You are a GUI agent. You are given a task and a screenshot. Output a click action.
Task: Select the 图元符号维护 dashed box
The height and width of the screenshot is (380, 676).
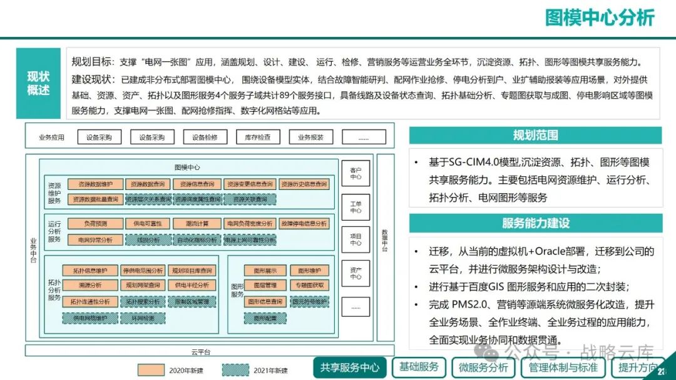pos(310,302)
